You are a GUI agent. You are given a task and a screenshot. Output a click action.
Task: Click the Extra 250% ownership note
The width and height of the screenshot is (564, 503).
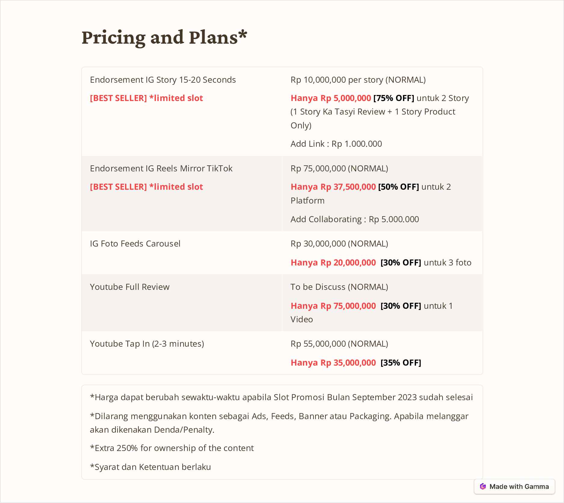click(x=172, y=448)
